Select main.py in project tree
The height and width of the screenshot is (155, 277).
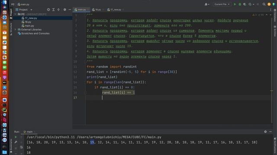(x=42, y=26)
